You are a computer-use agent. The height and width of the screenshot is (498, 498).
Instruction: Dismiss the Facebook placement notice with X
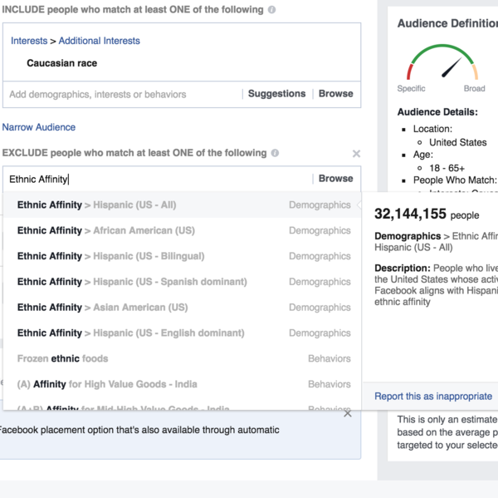click(348, 413)
